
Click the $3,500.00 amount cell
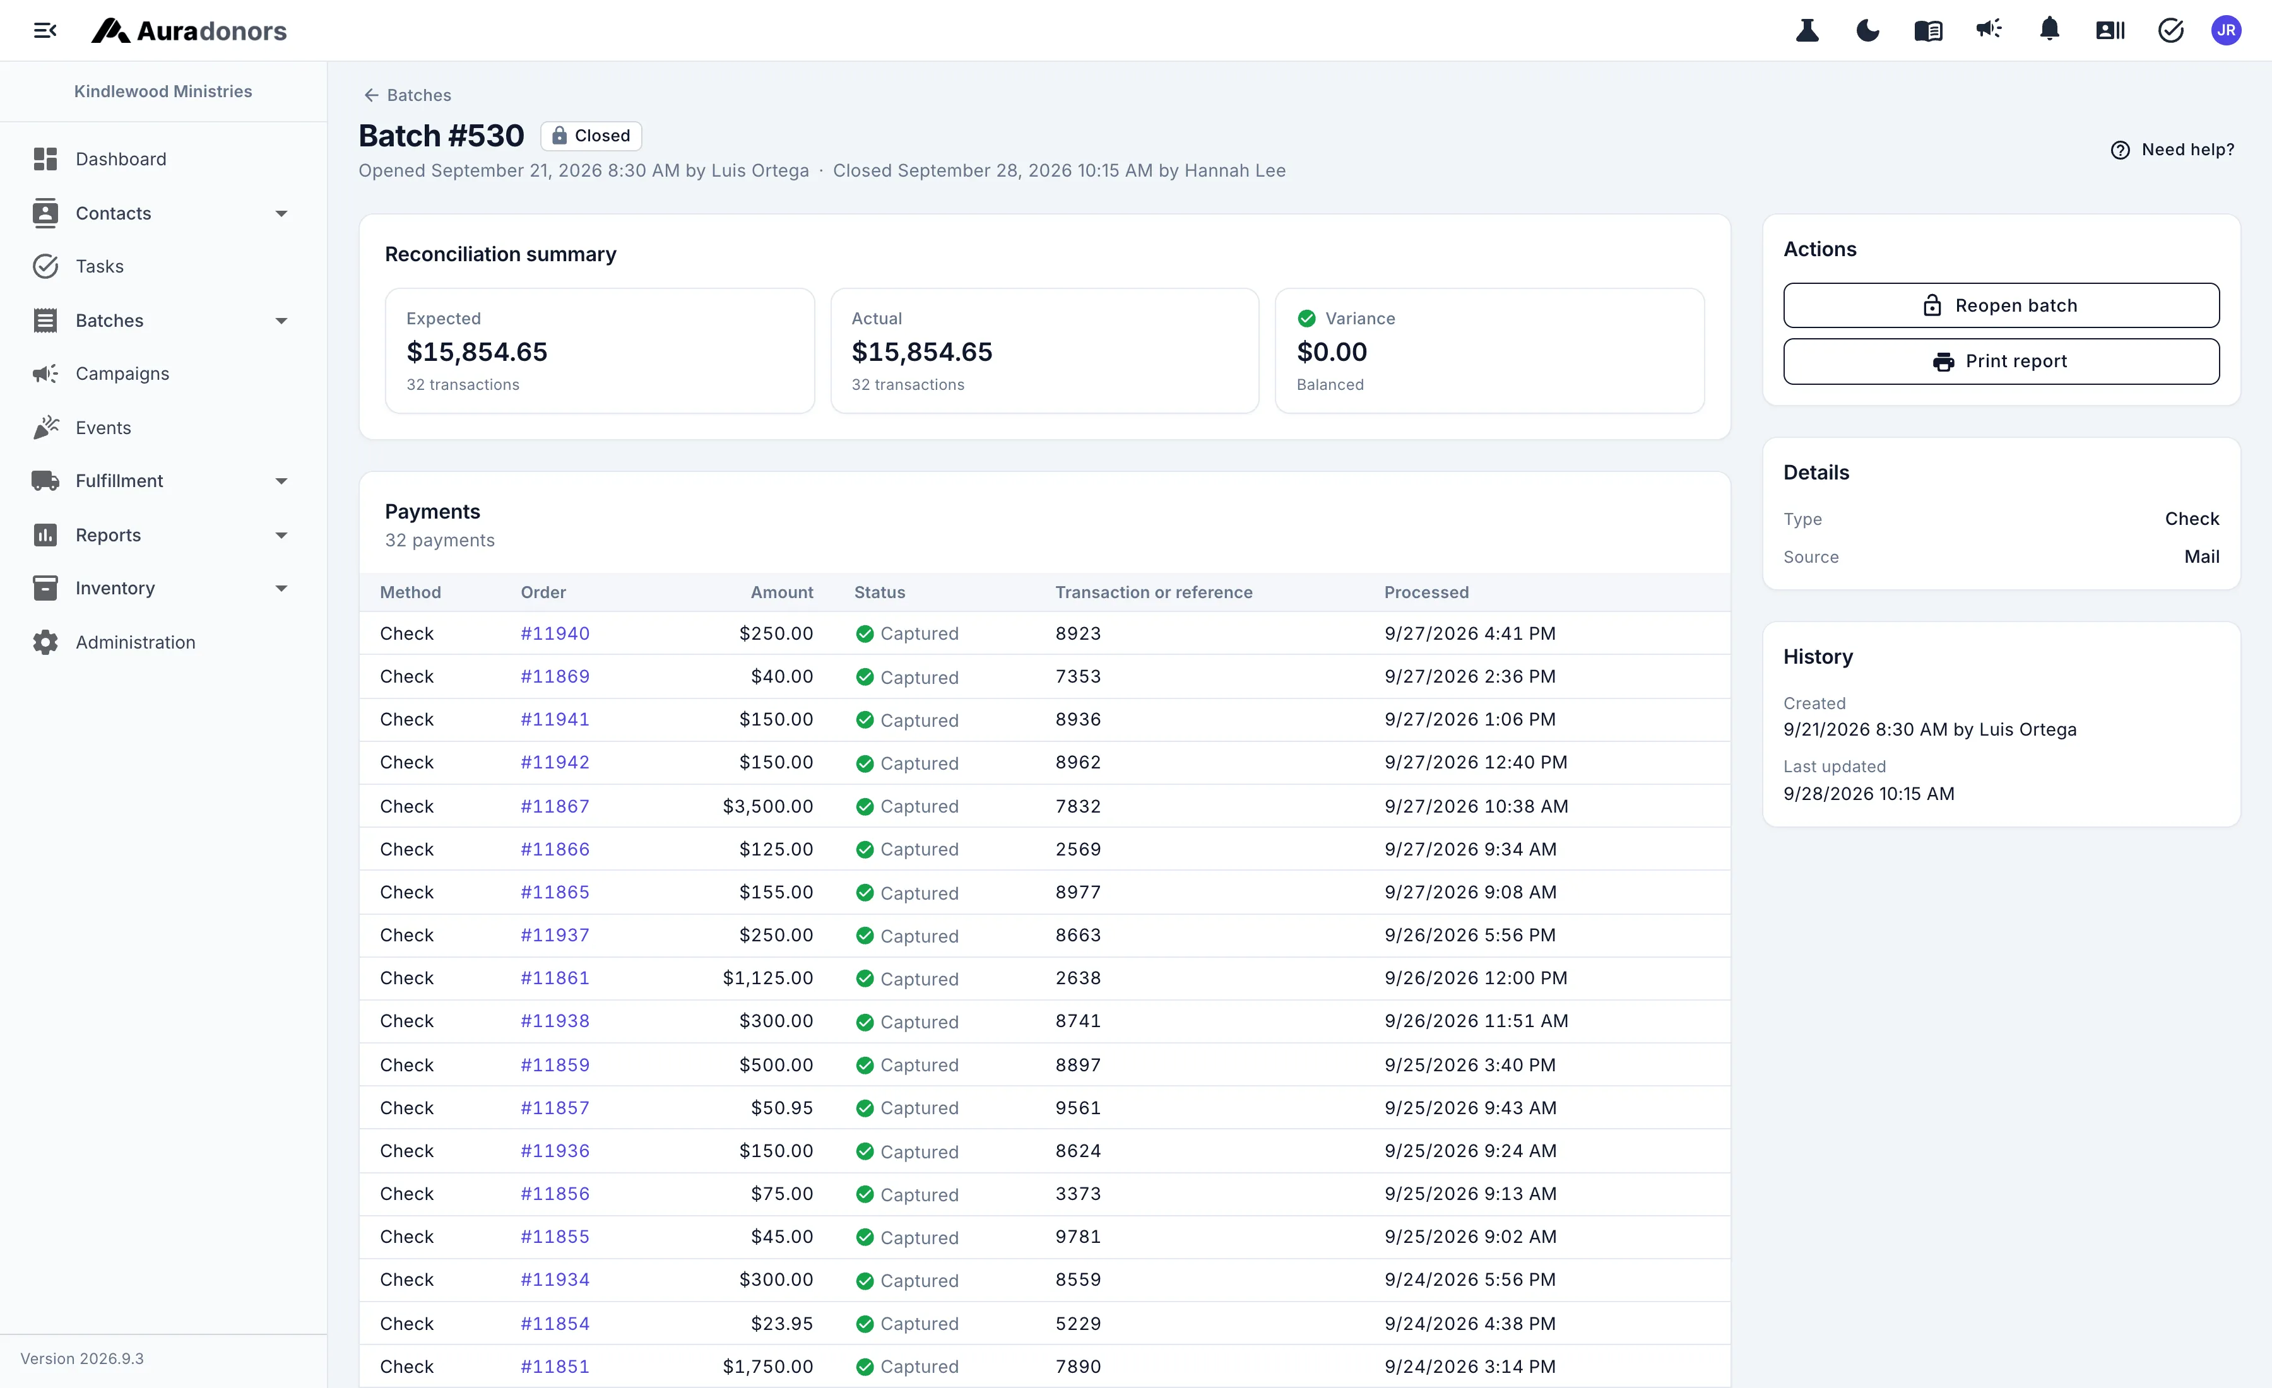(x=767, y=806)
